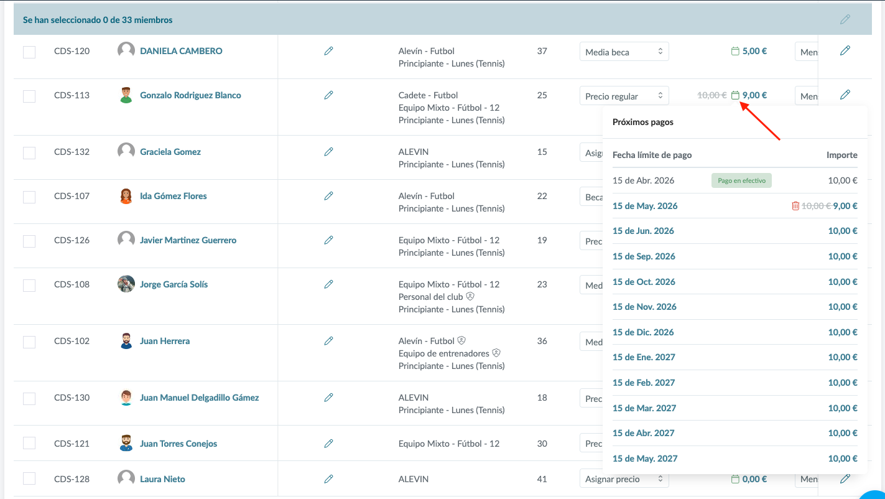This screenshot has height=499, width=885.
Task: Open Graciela Gomez's member profile link
Action: [170, 152]
